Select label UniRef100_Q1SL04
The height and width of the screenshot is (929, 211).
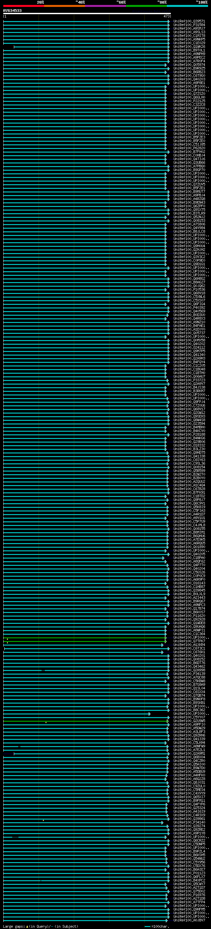tap(189, 688)
